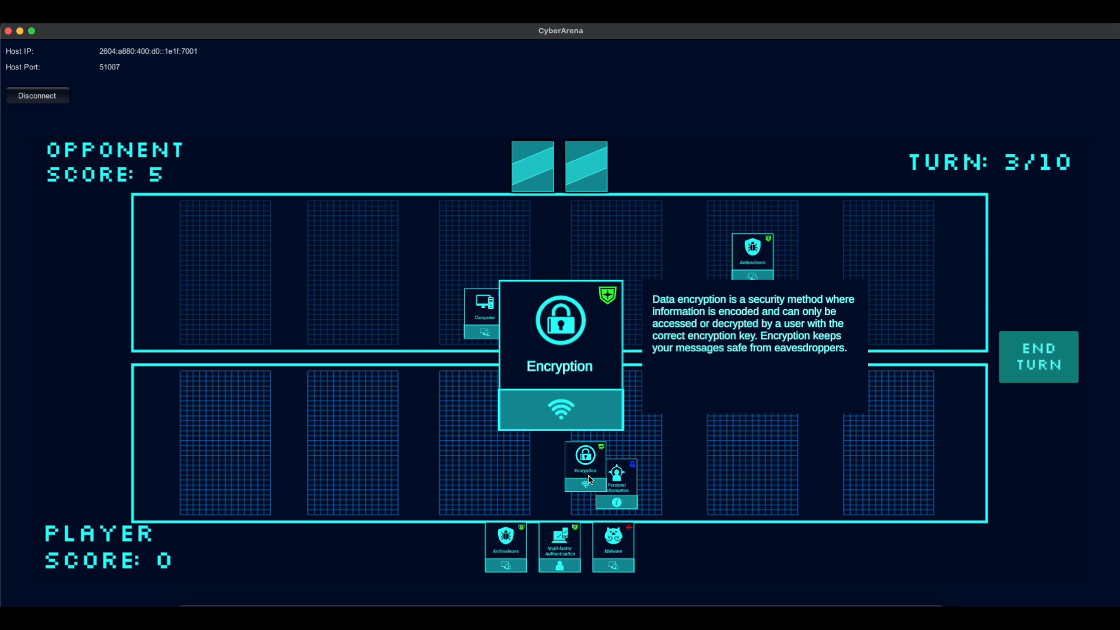Click the info icon under Personal Information
The height and width of the screenshot is (630, 1120).
(x=617, y=503)
